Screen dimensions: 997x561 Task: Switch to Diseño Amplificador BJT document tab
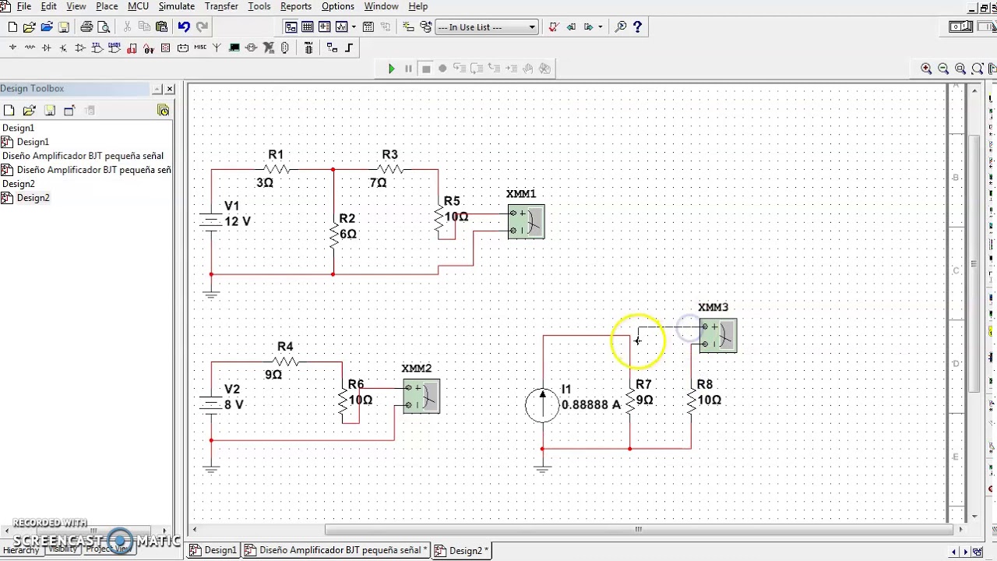[336, 550]
